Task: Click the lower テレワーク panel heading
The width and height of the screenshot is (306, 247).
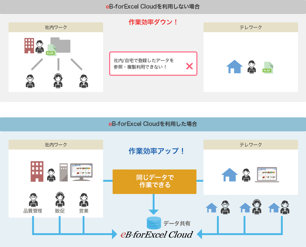Action: tap(251, 145)
